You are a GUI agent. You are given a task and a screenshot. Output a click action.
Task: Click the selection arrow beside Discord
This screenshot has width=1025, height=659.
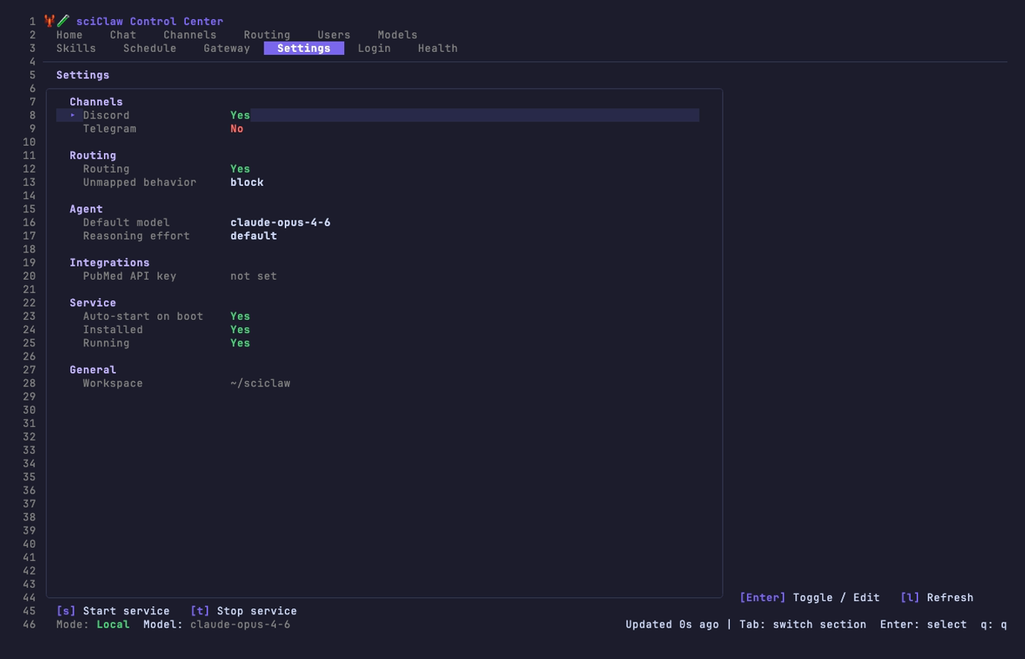click(x=72, y=115)
